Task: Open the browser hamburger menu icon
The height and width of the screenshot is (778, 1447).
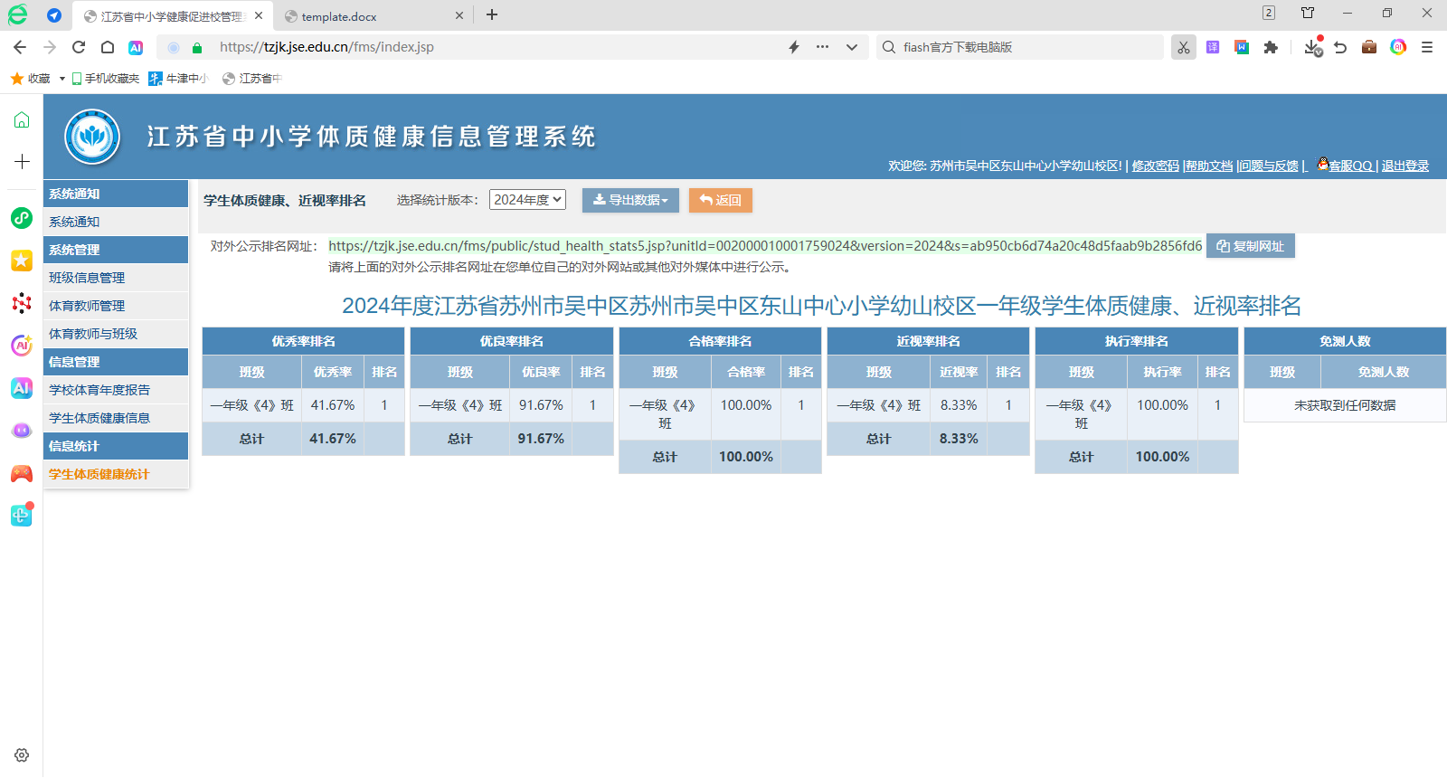Action: [1427, 47]
